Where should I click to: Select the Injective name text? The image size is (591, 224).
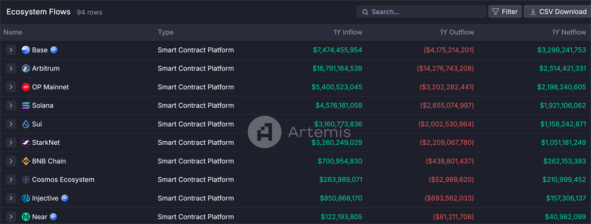(x=45, y=198)
